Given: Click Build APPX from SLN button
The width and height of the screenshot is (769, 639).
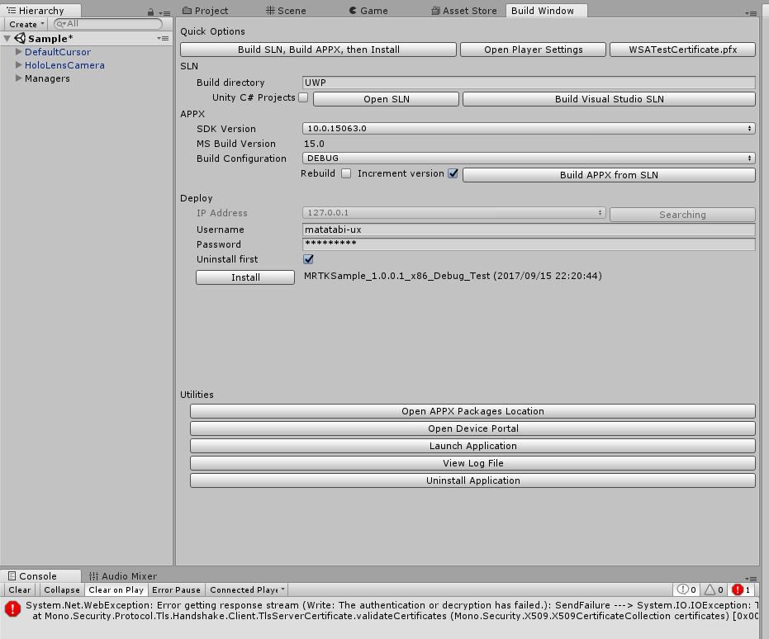Looking at the screenshot, I should 609,175.
